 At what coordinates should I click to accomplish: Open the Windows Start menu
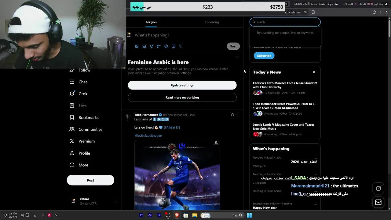pos(249,215)
